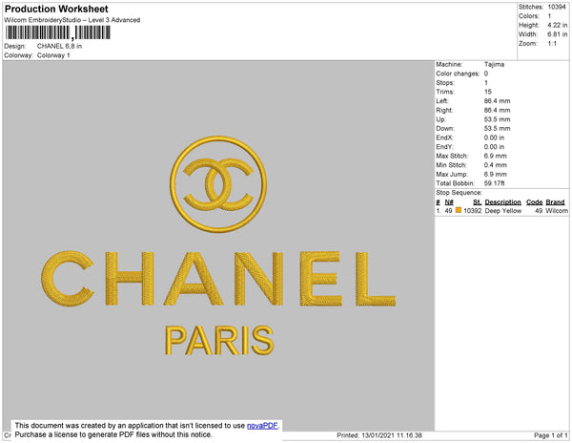Click the Printed date and time stamp
The image size is (572, 443).
point(379,435)
